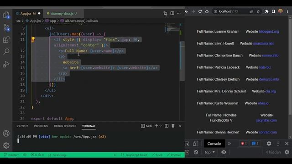
Task: Open the terminal launch profile dropdown arrow
Action: [161, 126]
